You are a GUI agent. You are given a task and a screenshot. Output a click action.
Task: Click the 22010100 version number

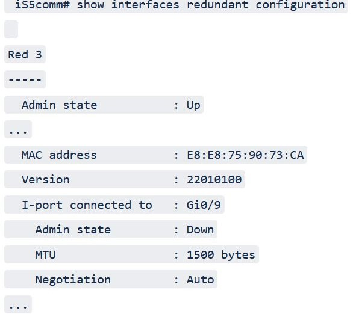click(x=214, y=180)
